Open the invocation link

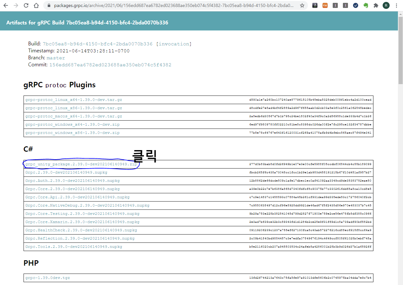click(x=175, y=44)
